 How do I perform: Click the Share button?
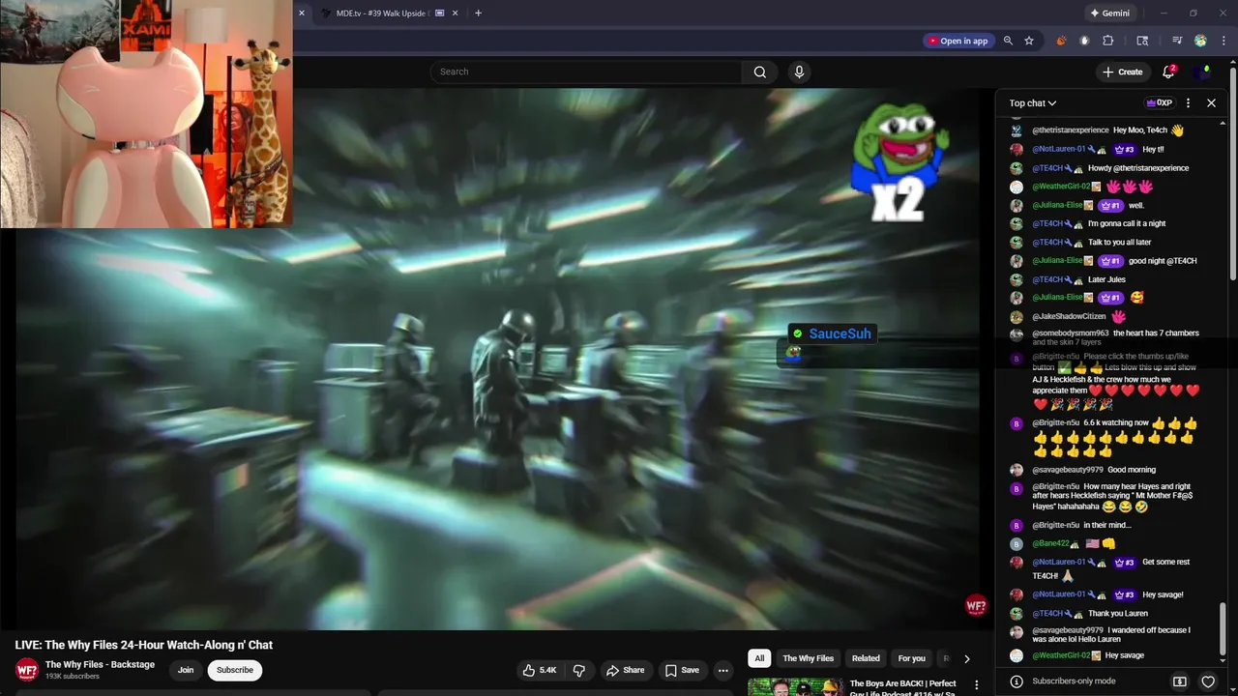pos(625,670)
